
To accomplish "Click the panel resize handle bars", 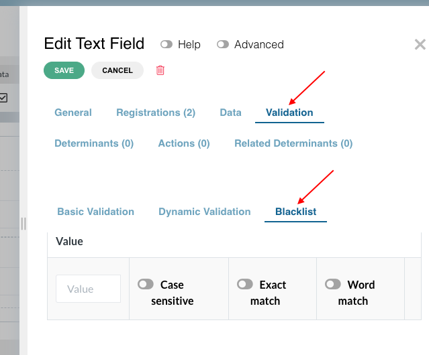I will point(23,224).
